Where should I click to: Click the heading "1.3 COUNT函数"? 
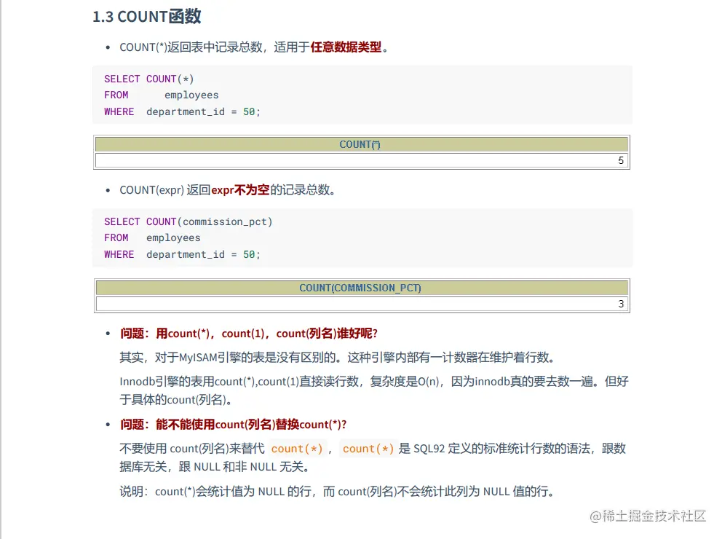click(x=147, y=17)
